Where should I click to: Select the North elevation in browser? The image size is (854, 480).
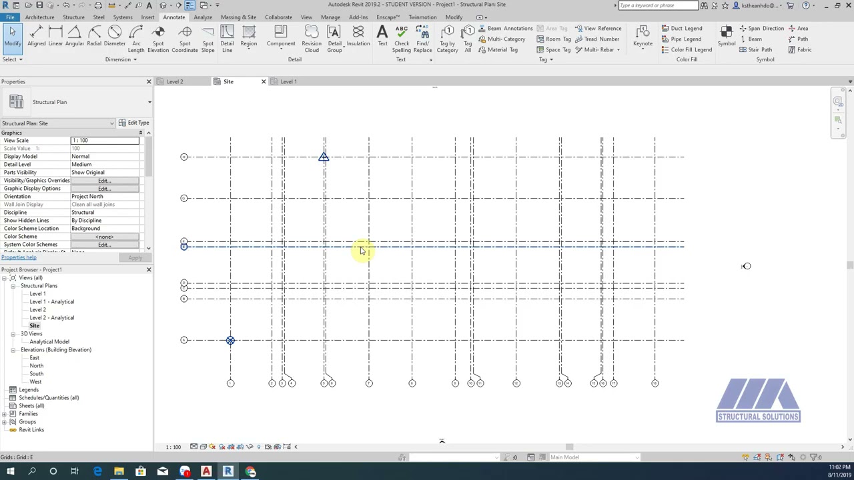36,366
